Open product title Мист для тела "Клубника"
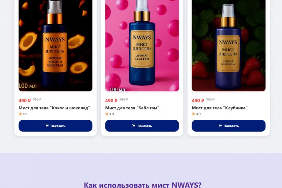 pyautogui.click(x=220, y=108)
